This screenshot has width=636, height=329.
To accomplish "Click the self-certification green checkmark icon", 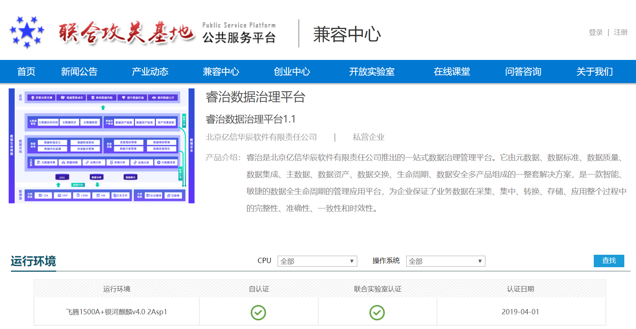I will [x=258, y=312].
